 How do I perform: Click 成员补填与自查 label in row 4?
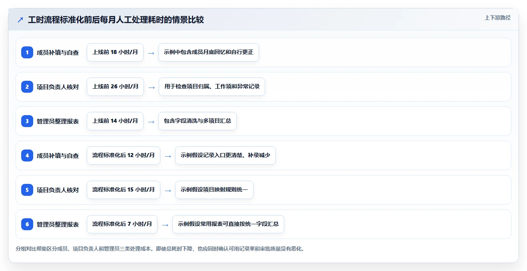coord(58,155)
